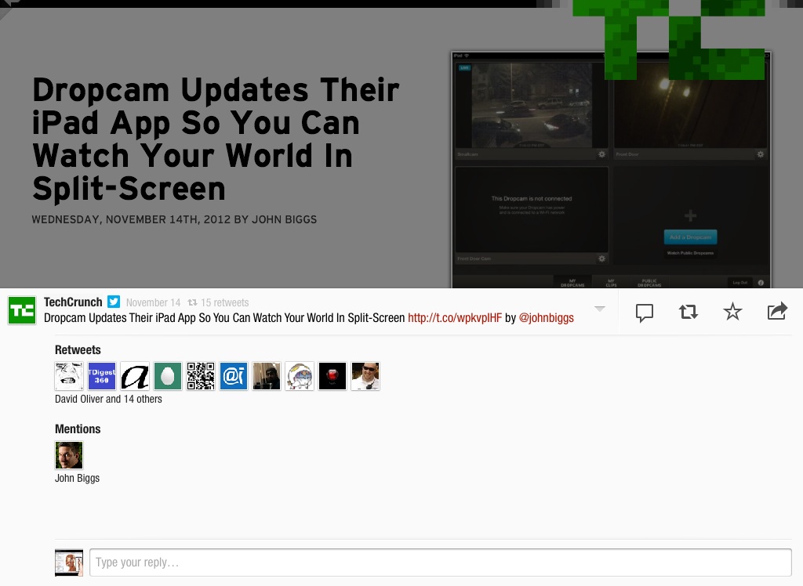Open John Biggs' photo under Mentions
Screen dimensions: 803x586
pyautogui.click(x=69, y=455)
